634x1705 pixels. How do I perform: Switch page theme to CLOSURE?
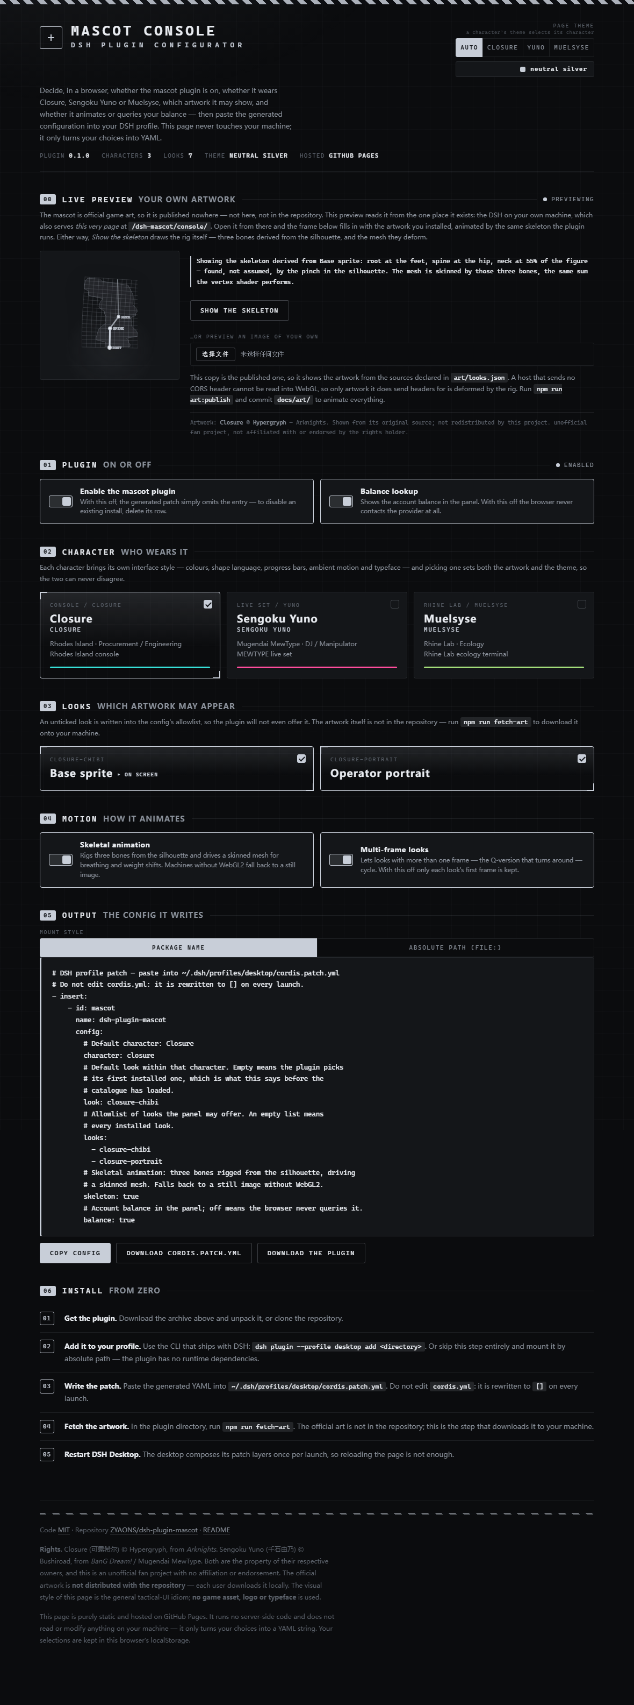(502, 48)
